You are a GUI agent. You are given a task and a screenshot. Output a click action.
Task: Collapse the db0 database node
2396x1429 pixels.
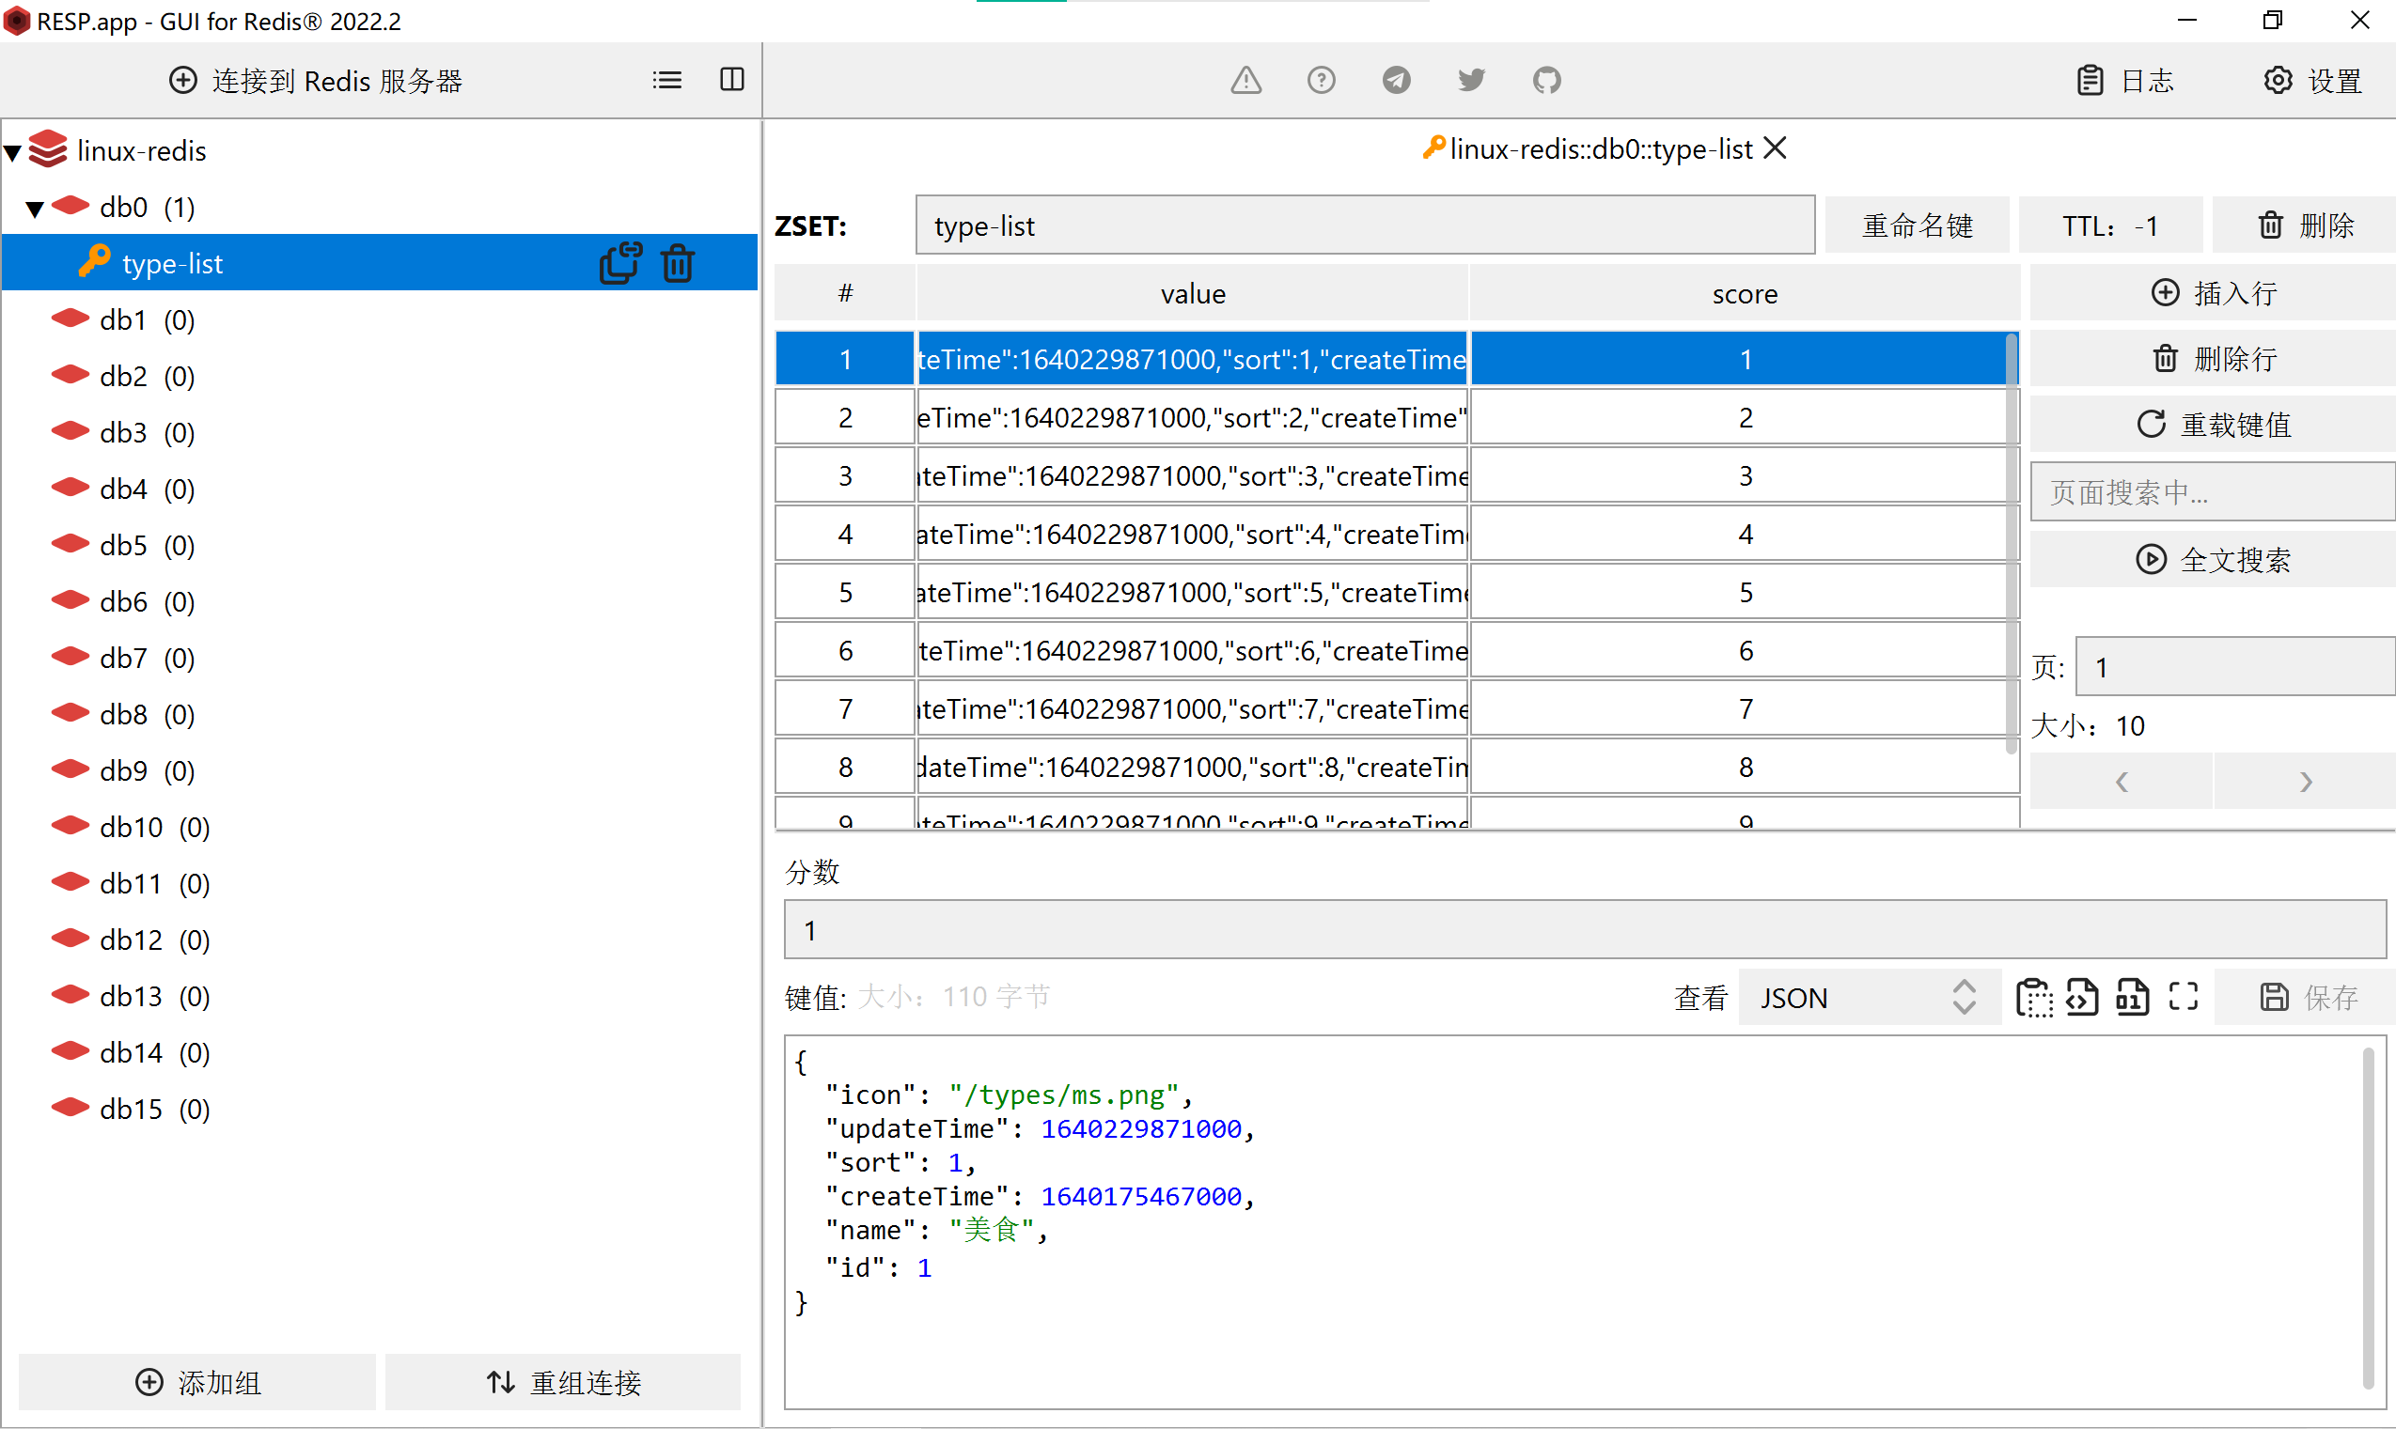(35, 207)
